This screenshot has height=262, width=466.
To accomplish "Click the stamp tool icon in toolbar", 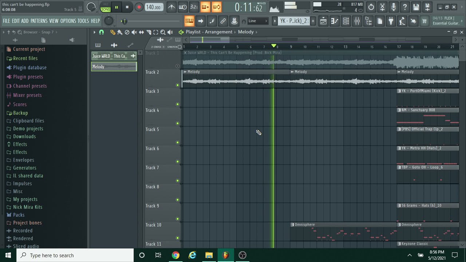I will point(234,21).
